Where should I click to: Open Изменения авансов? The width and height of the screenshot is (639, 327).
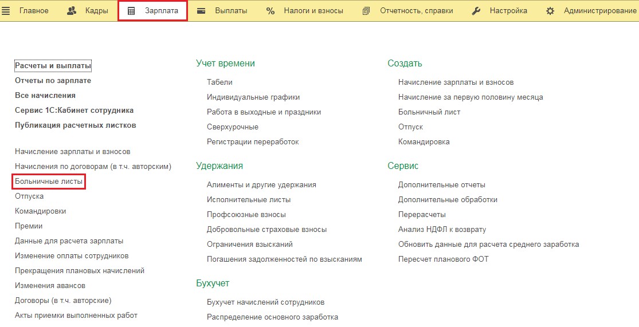[50, 285]
